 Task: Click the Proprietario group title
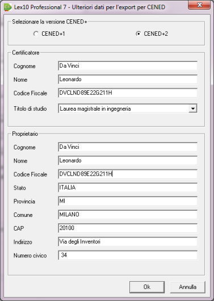click(25, 134)
